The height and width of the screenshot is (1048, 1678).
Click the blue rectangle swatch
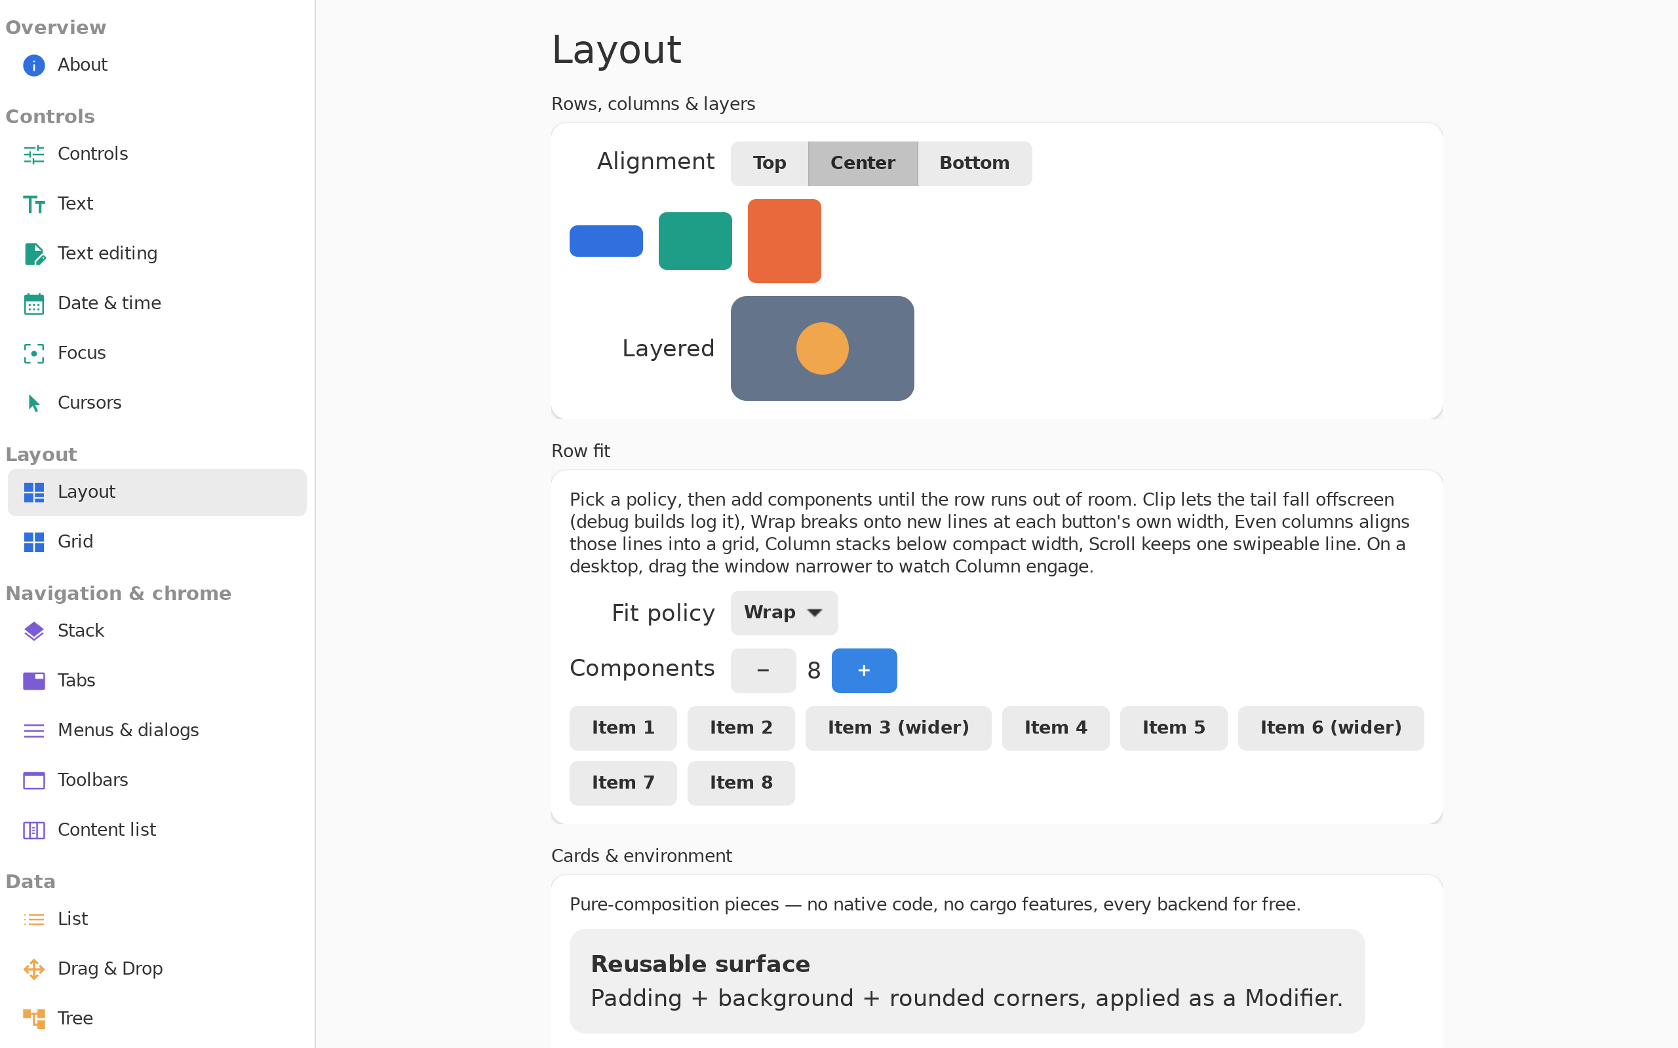coord(606,241)
